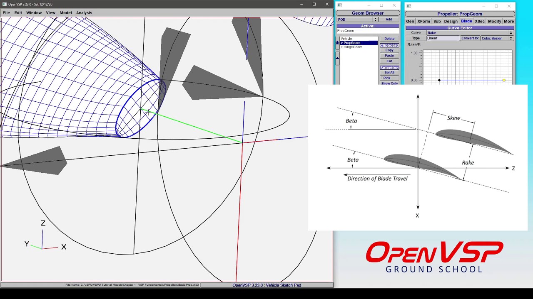Click the 'Rake/R' axis label
This screenshot has height=299, width=533.
pyautogui.click(x=414, y=45)
